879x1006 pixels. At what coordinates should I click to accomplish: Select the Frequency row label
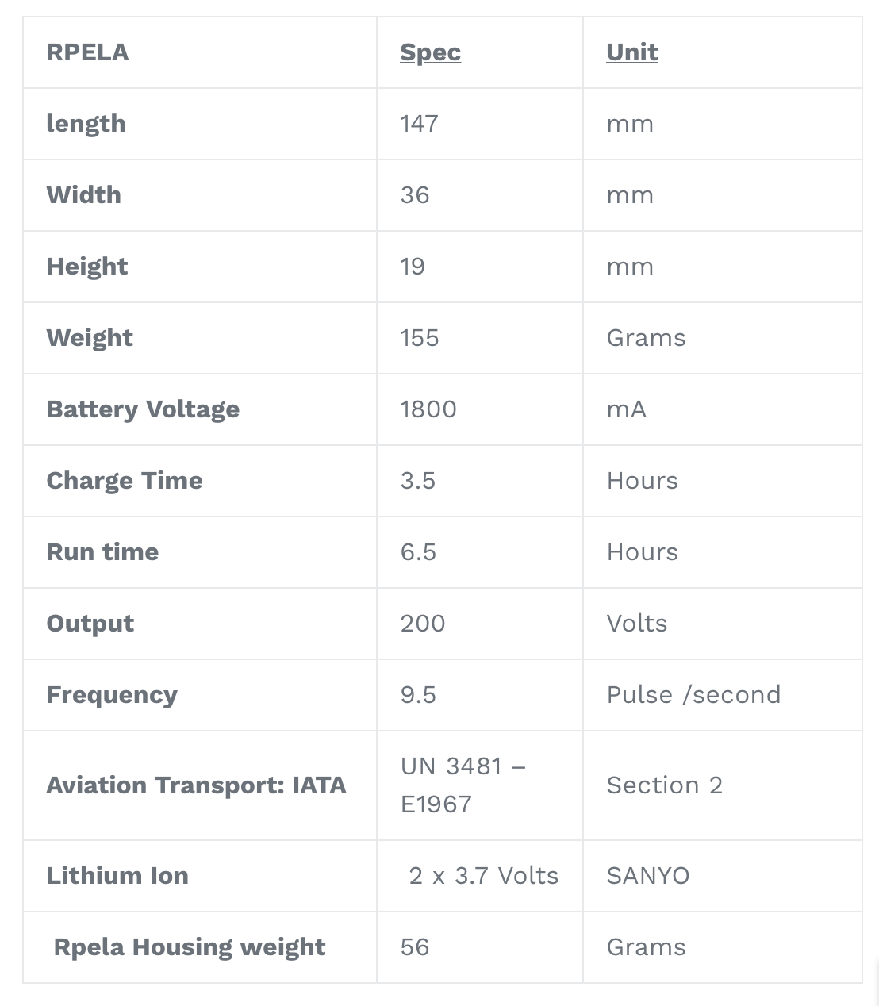(112, 695)
